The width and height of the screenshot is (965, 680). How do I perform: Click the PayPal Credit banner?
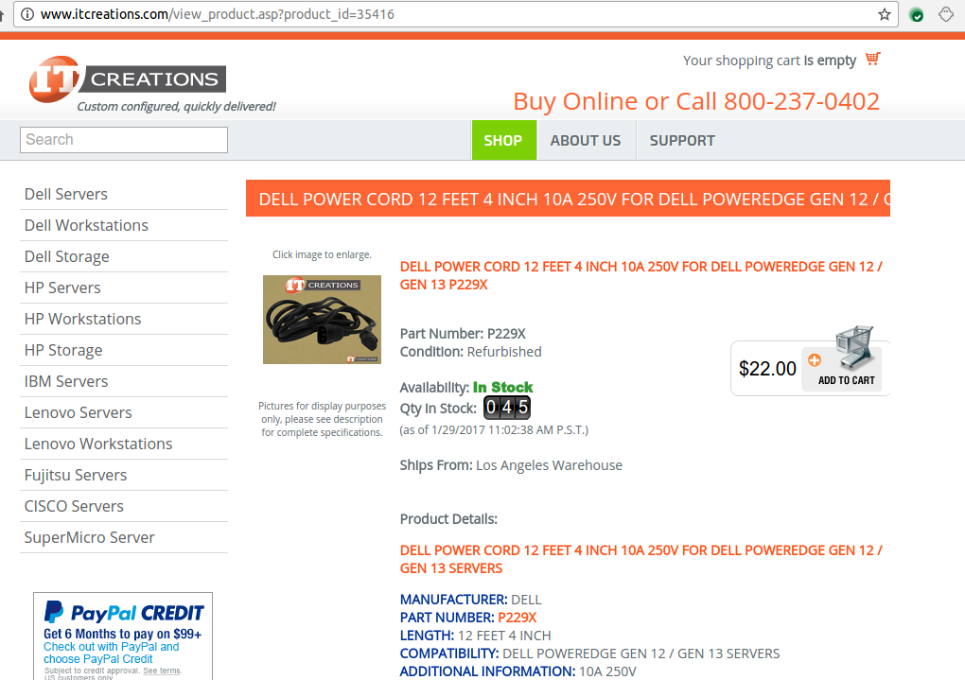click(123, 636)
